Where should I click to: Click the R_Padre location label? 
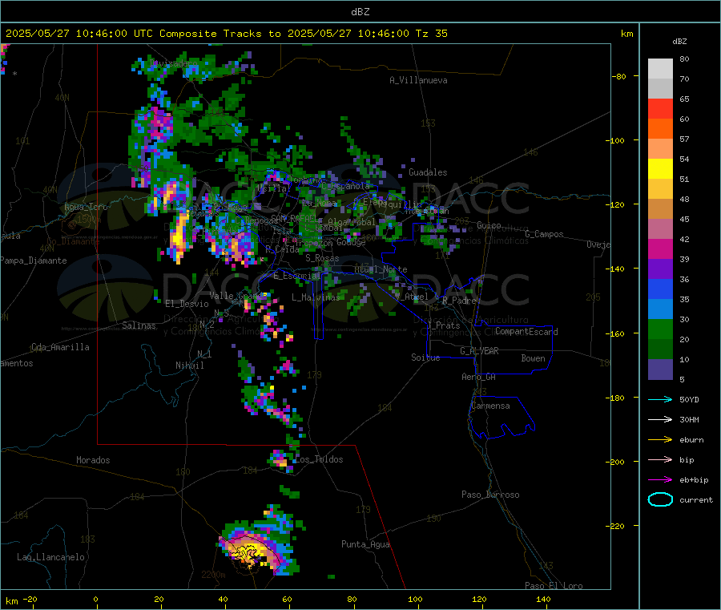coord(459,301)
